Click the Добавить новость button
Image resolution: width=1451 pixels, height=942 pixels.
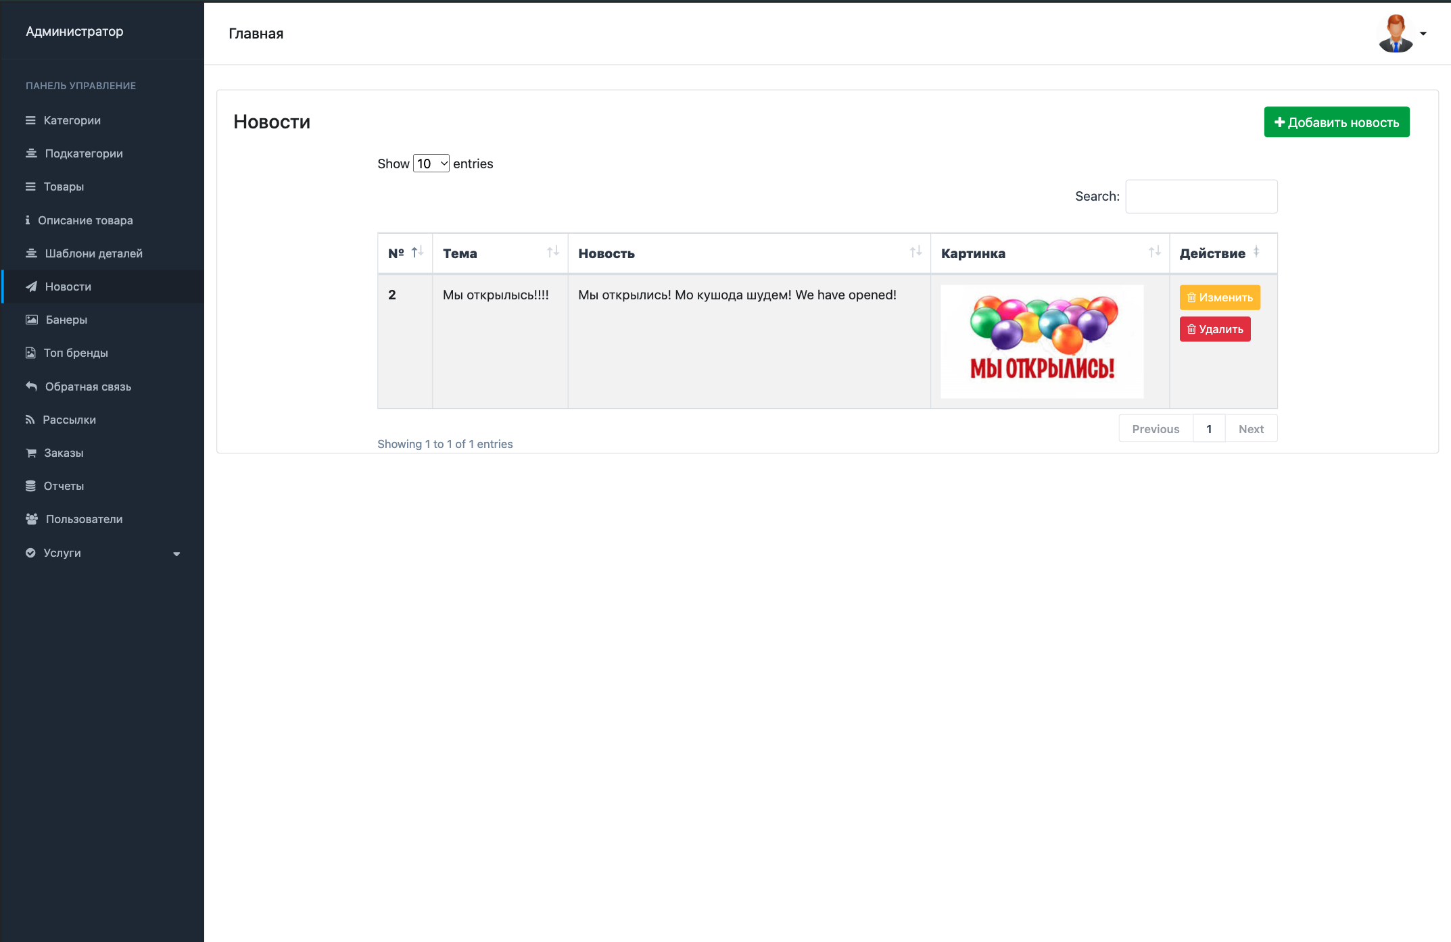click(1337, 122)
